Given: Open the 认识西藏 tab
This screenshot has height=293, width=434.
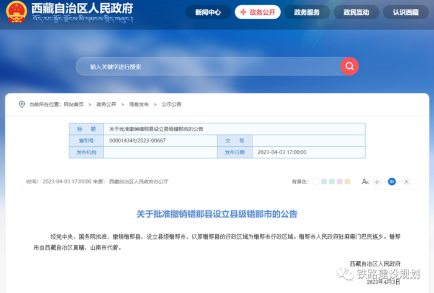Looking at the screenshot, I should [x=405, y=12].
